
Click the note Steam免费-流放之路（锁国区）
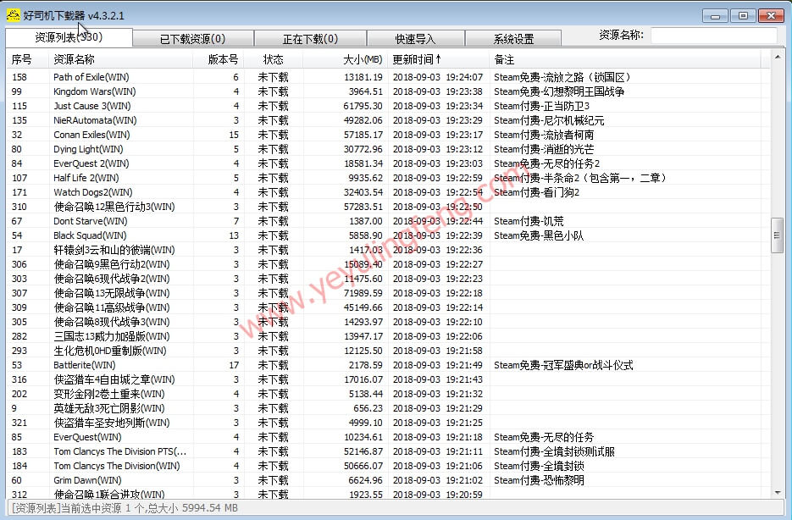pyautogui.click(x=562, y=77)
